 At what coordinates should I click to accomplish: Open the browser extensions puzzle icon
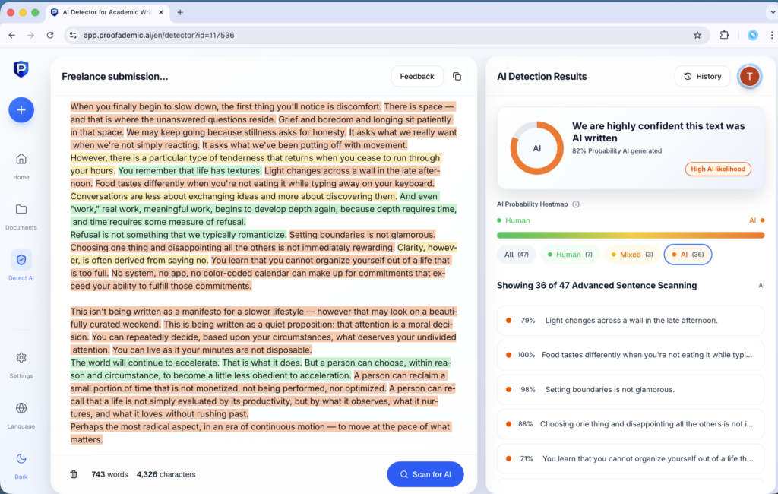724,35
